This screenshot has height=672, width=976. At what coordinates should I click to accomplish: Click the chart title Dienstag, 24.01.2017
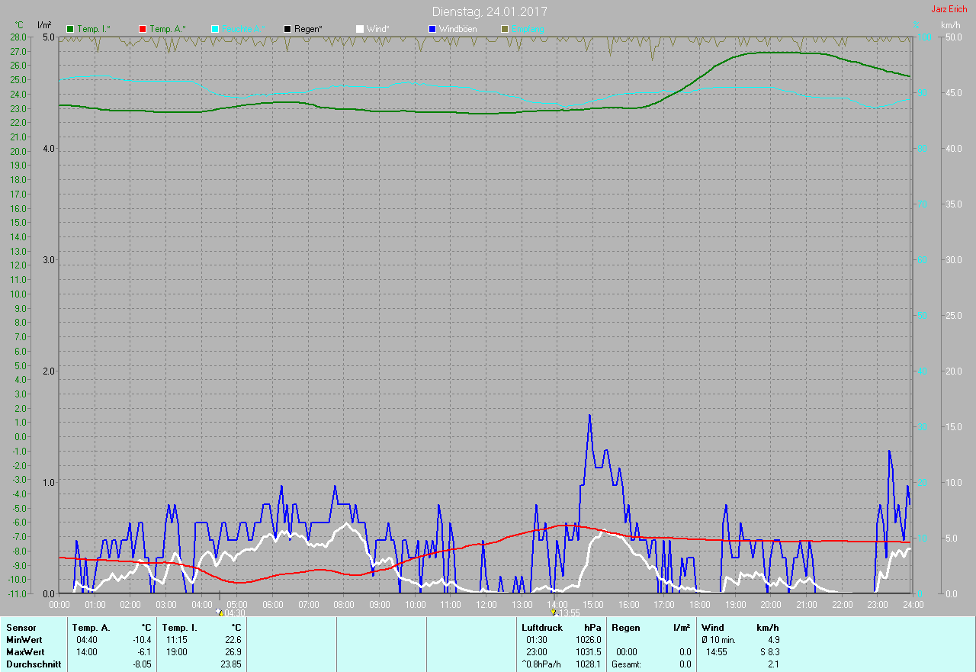pyautogui.click(x=489, y=12)
